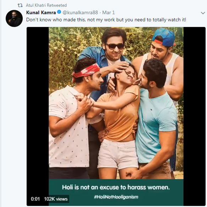This screenshot has height=207, width=207.
Task: Click the 0:01 video time label
Action: click(x=35, y=199)
